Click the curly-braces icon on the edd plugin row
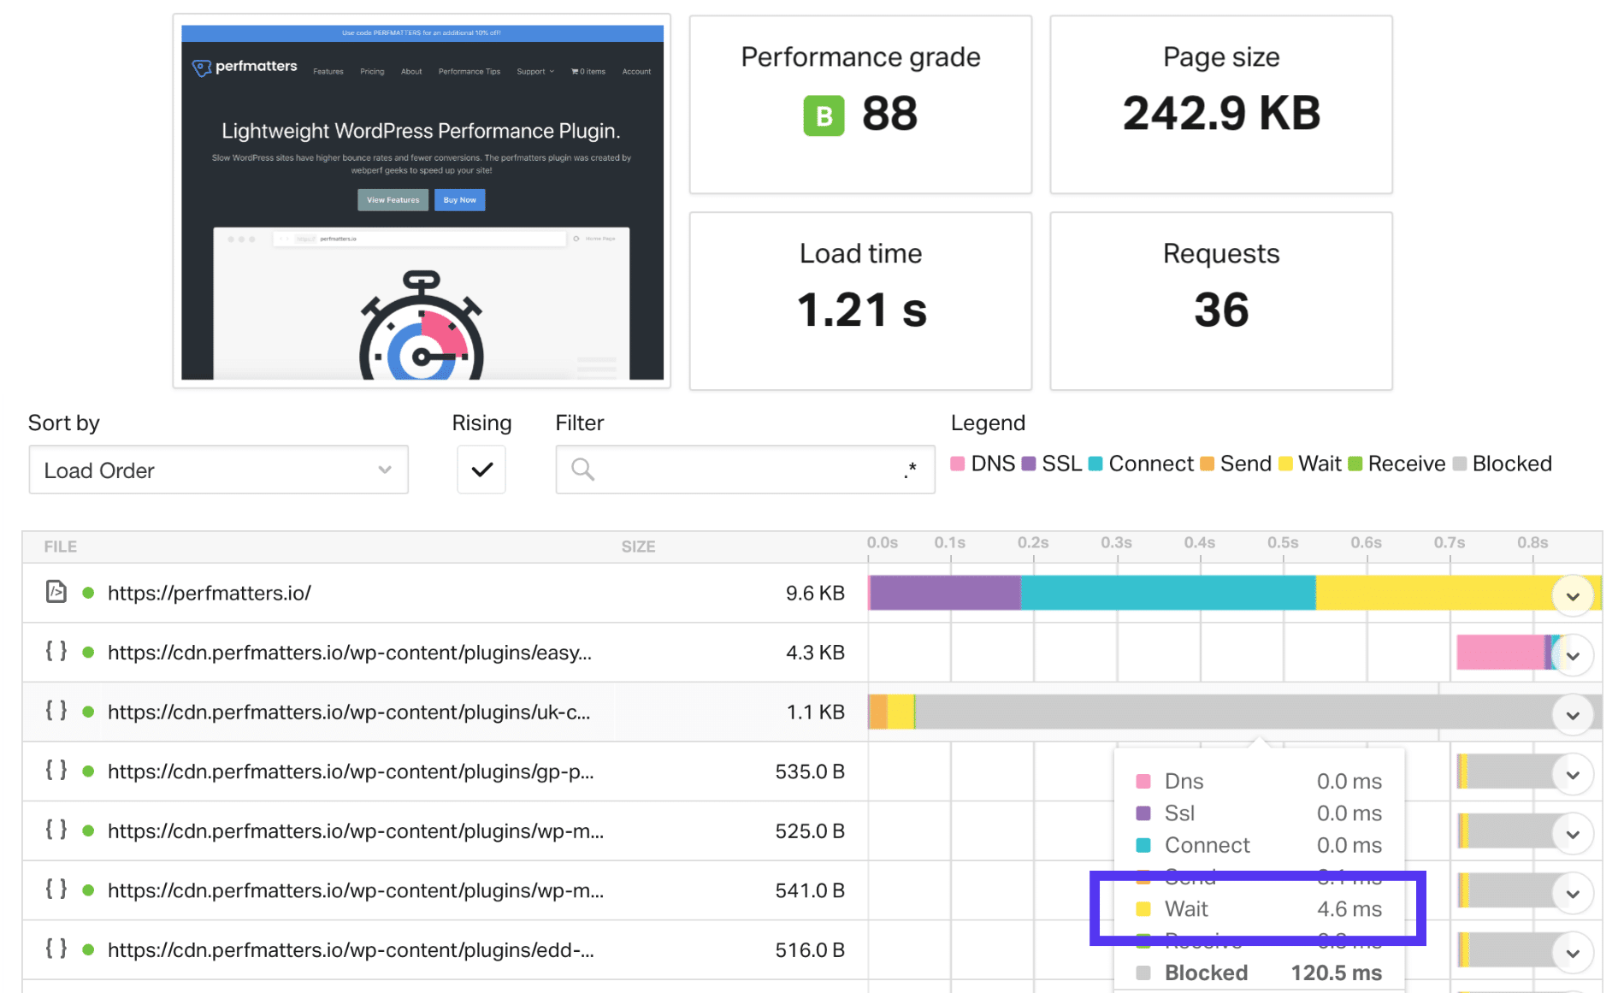 coord(55,949)
